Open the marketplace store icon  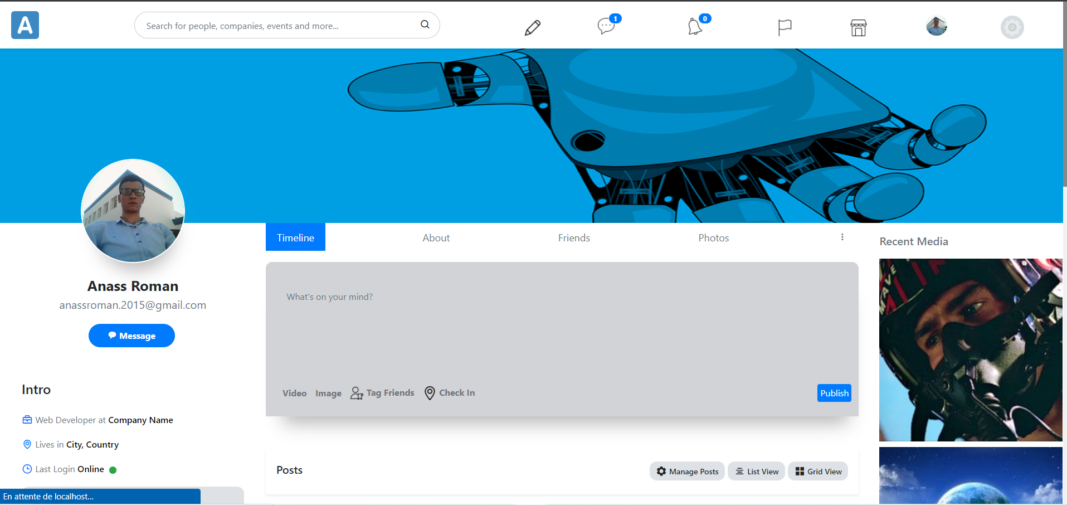pyautogui.click(x=858, y=27)
